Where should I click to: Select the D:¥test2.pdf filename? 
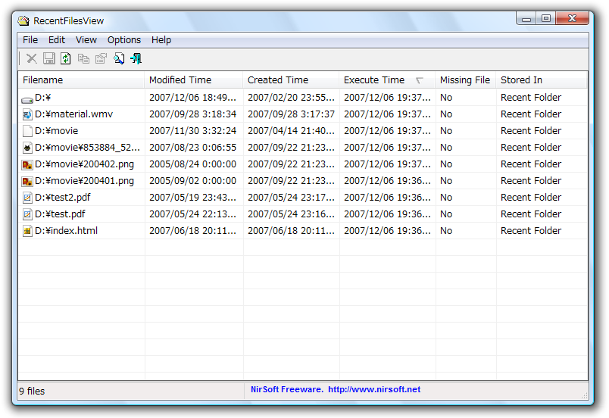(63, 198)
